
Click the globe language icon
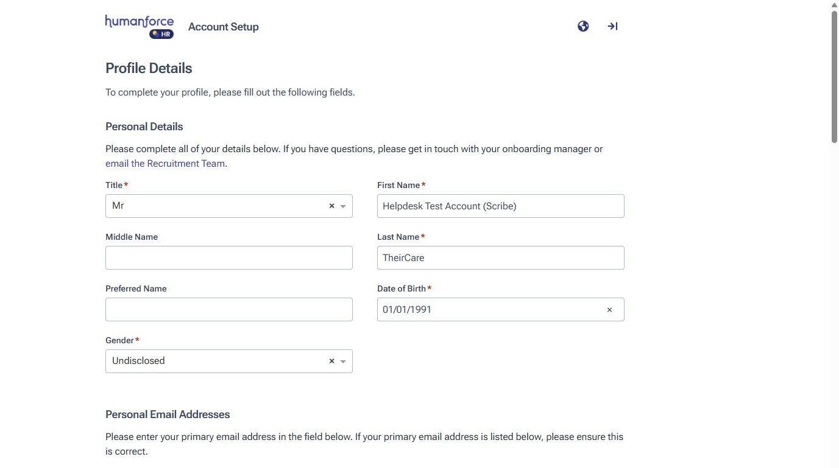click(x=583, y=26)
